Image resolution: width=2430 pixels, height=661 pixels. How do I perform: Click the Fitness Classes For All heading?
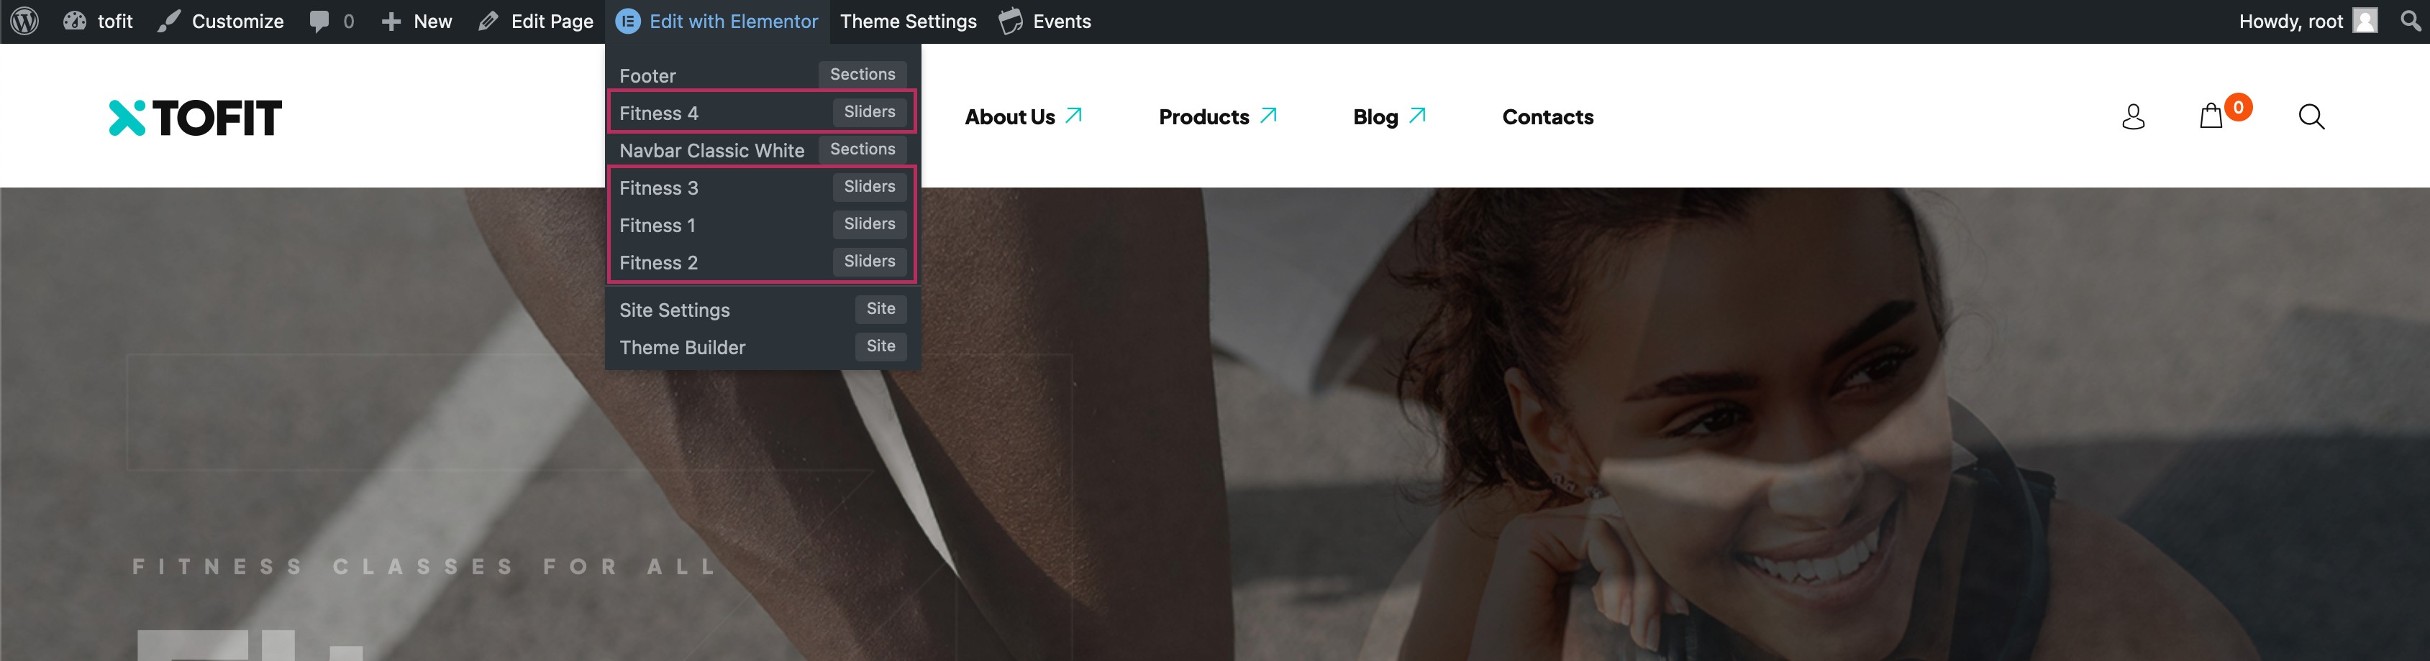(x=424, y=567)
